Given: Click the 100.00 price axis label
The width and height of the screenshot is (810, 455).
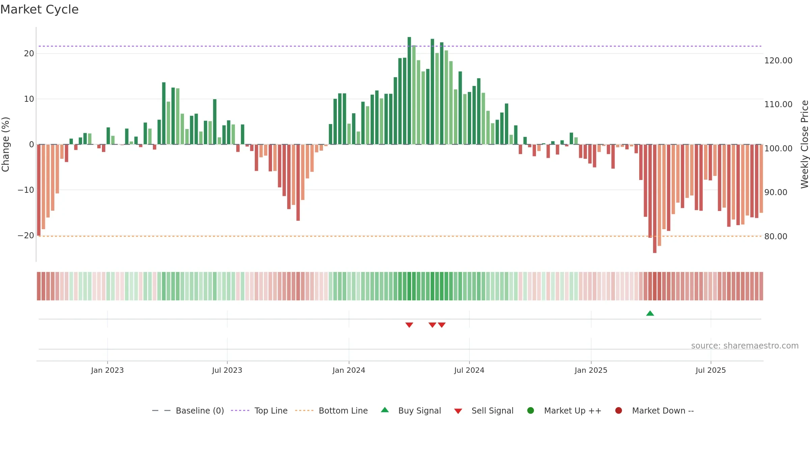Looking at the screenshot, I should point(778,149).
